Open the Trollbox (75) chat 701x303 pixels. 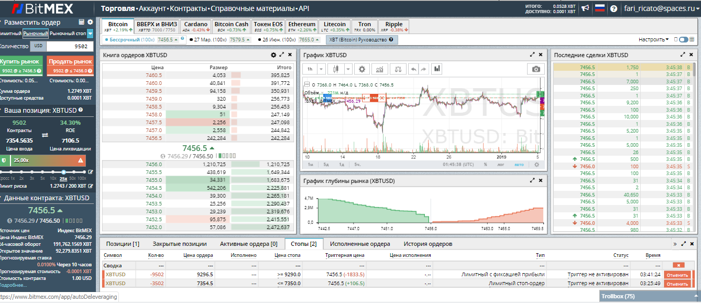650,297
